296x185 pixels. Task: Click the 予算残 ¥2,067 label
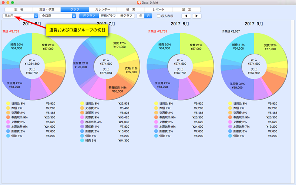tap(231, 31)
